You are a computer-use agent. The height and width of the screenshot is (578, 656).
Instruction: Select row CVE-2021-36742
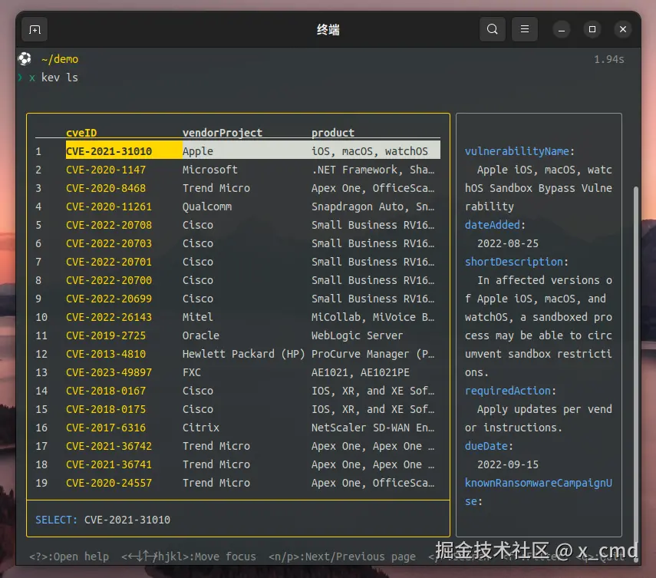238,446
